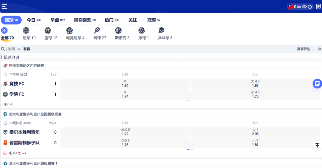The image size is (322, 168).
Task: Select the 滚球 70 tab
Action: pos(11,20)
